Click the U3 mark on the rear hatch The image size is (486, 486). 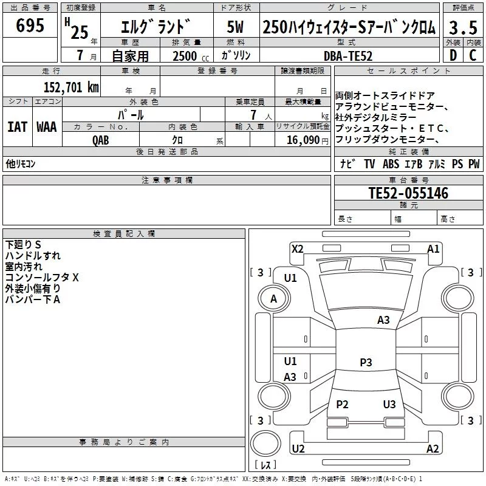tap(389, 404)
